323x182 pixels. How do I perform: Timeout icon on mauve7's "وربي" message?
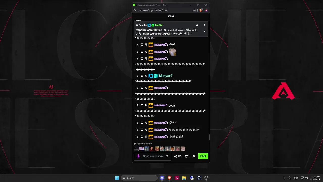(142, 105)
